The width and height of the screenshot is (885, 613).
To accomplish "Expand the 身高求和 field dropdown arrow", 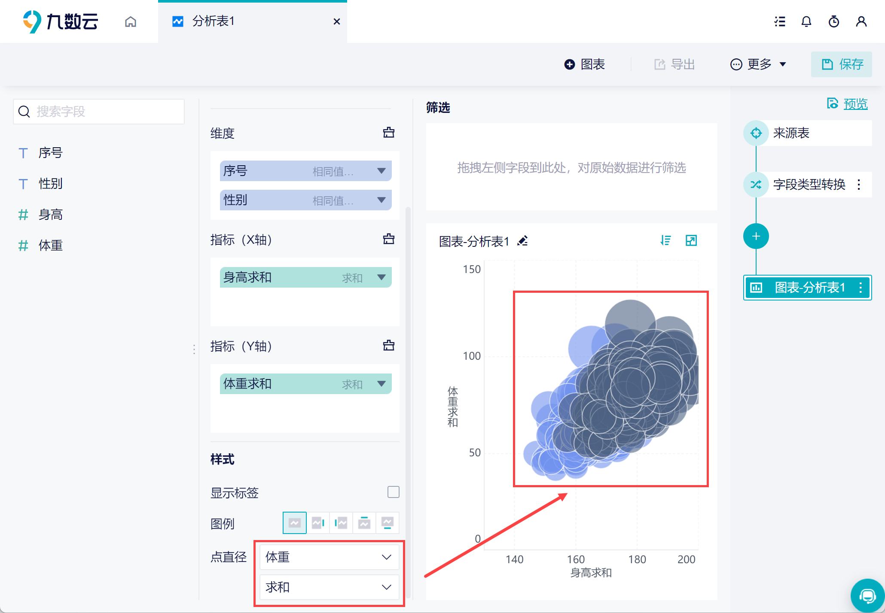I will pos(381,277).
